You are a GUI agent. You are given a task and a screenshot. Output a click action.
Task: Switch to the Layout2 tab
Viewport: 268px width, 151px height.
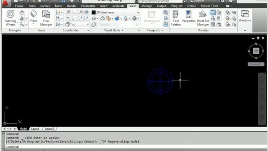49,129
